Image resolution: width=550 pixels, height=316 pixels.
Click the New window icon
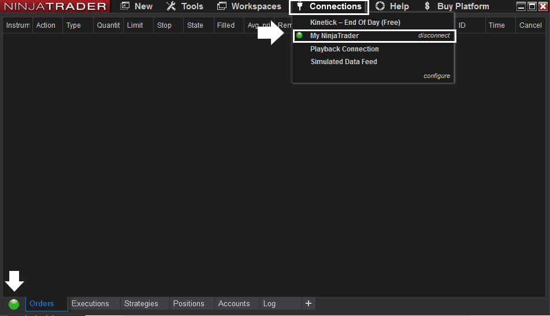pyautogui.click(x=125, y=6)
